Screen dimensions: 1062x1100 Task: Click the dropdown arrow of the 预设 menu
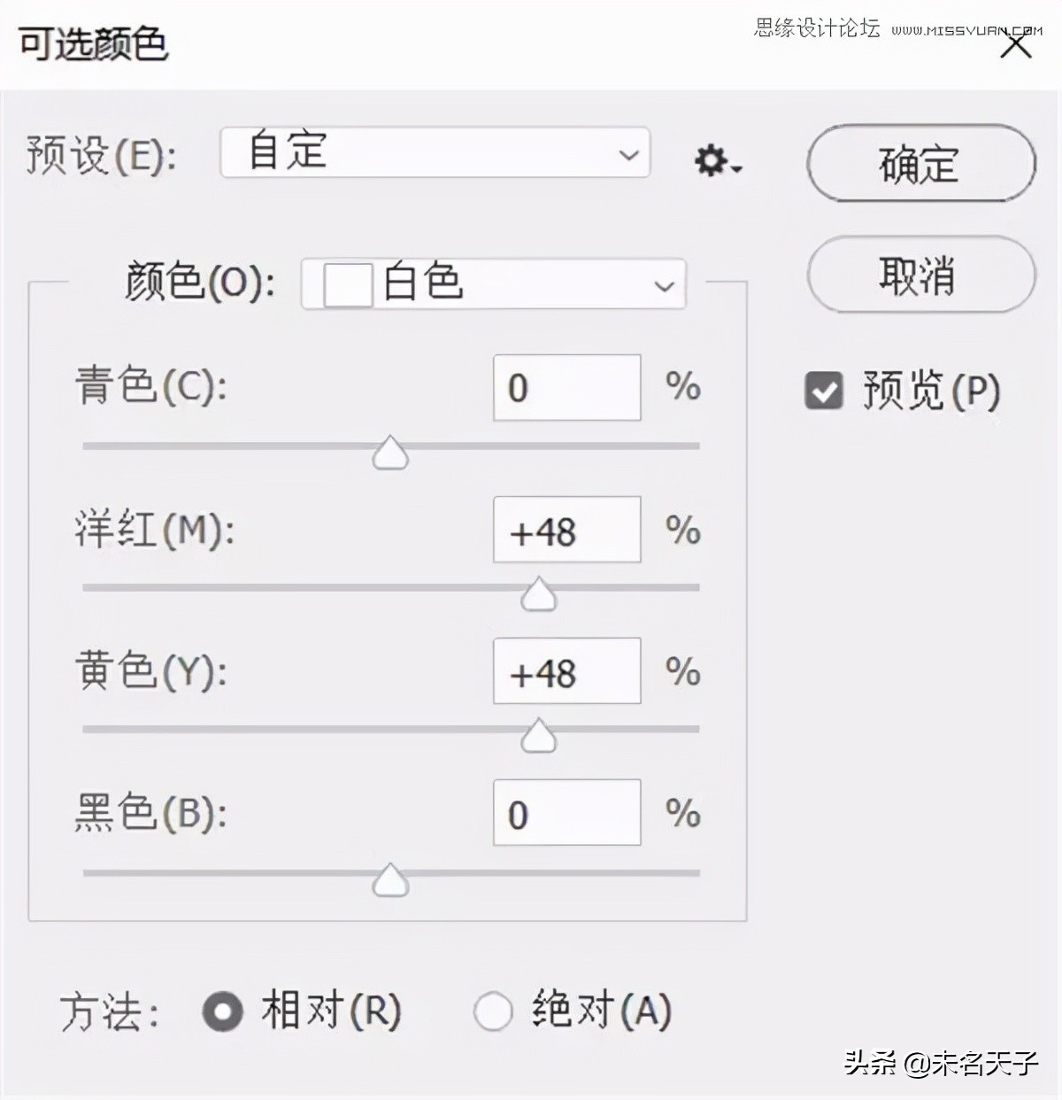pos(628,154)
